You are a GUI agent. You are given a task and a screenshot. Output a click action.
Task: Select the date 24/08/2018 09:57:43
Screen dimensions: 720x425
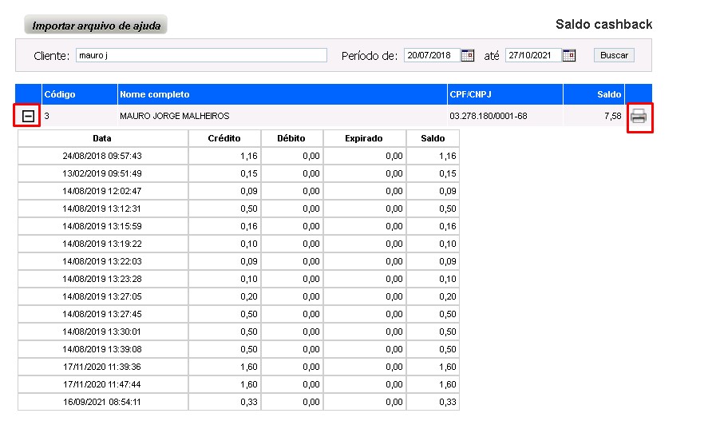click(102, 157)
